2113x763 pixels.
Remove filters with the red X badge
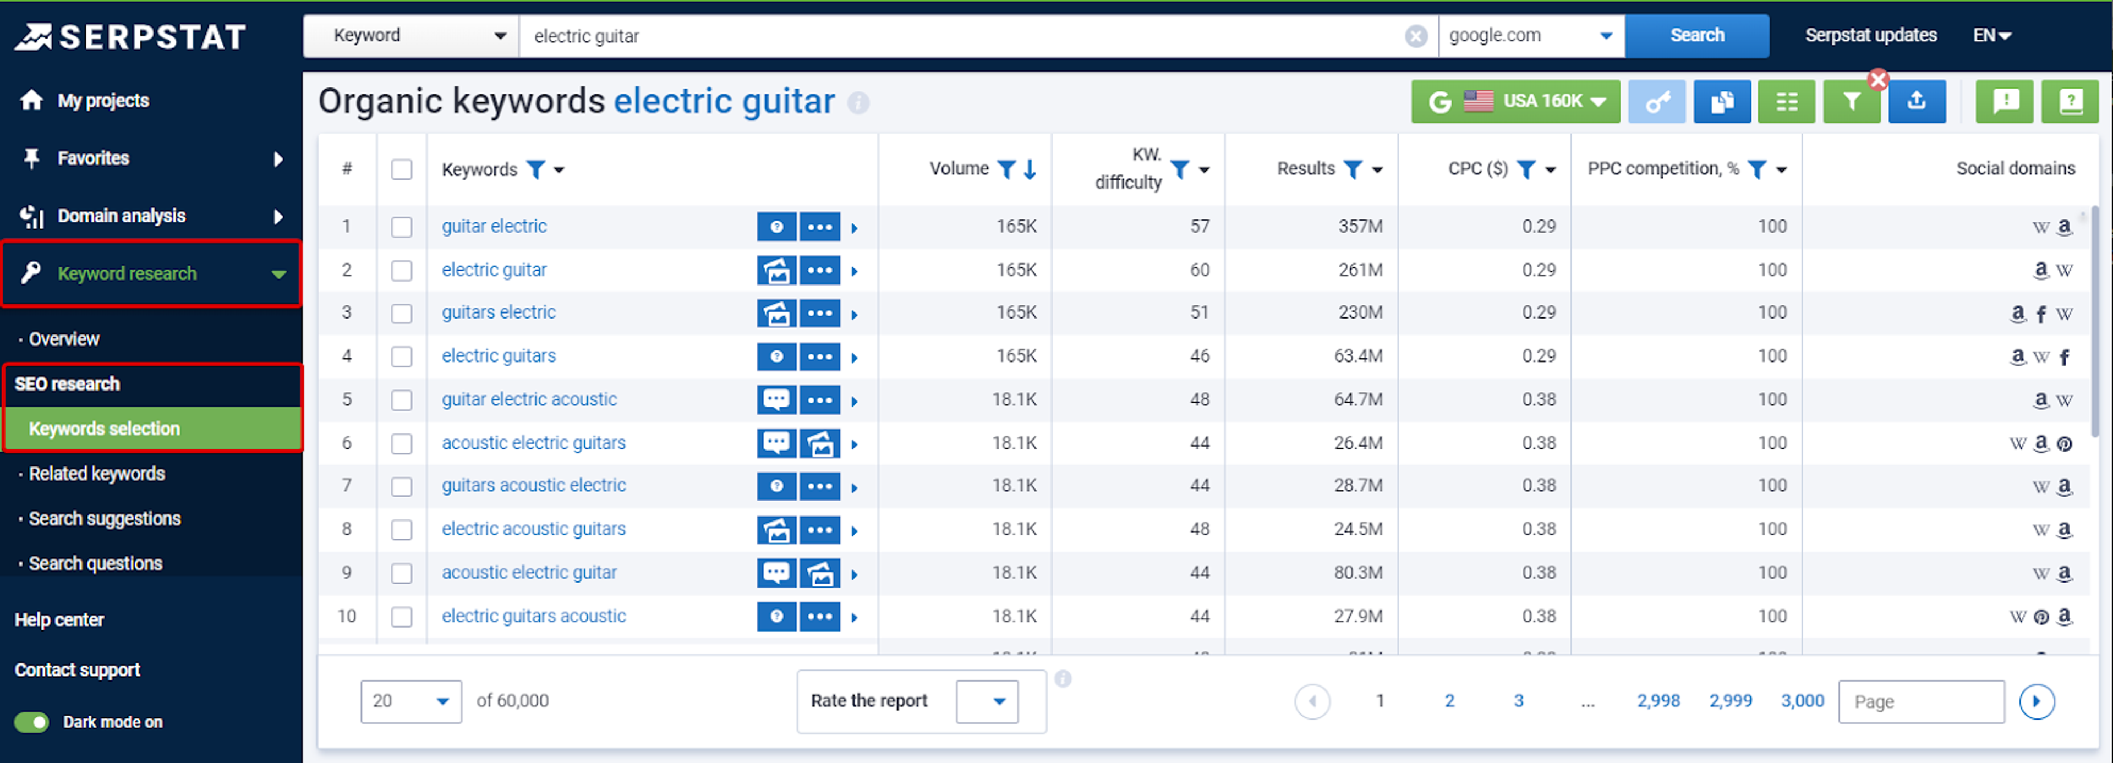click(x=1877, y=80)
